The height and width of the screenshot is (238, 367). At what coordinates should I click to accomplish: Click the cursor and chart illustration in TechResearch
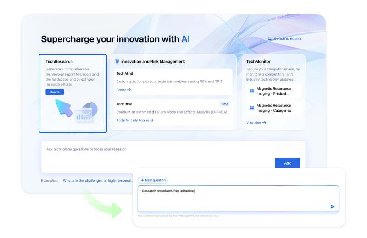point(76,110)
